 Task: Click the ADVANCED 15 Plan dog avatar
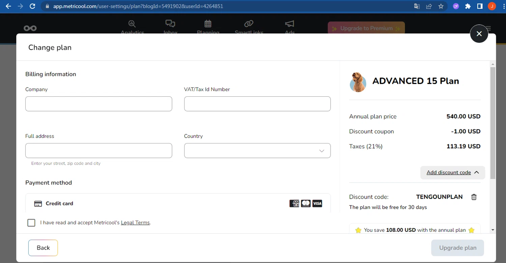358,82
